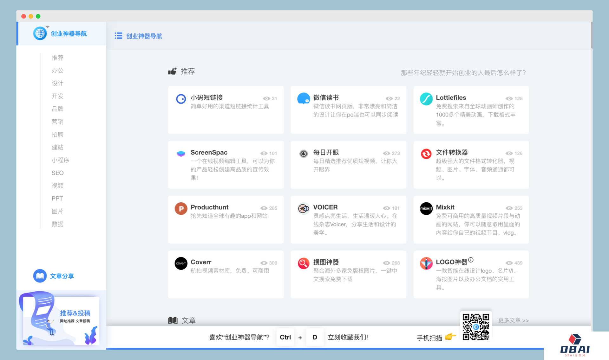Click the 文件转换器 red icon
Screen dimensions: 609x360
coord(426,154)
